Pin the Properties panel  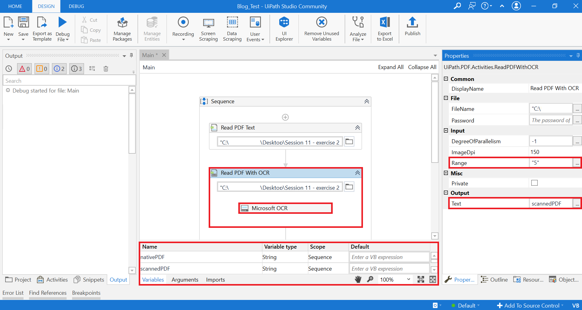coord(578,55)
